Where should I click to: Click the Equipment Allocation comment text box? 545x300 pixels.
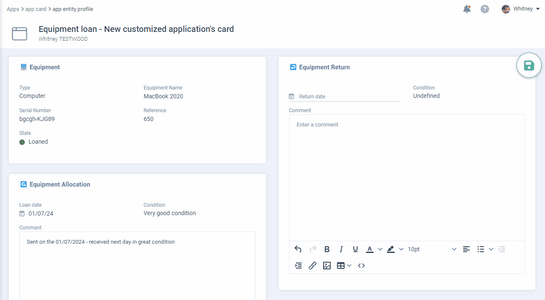[x=137, y=266]
